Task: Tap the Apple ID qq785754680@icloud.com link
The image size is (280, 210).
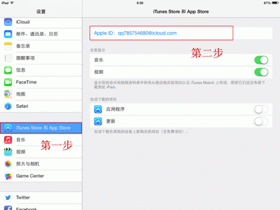Action: click(x=136, y=33)
